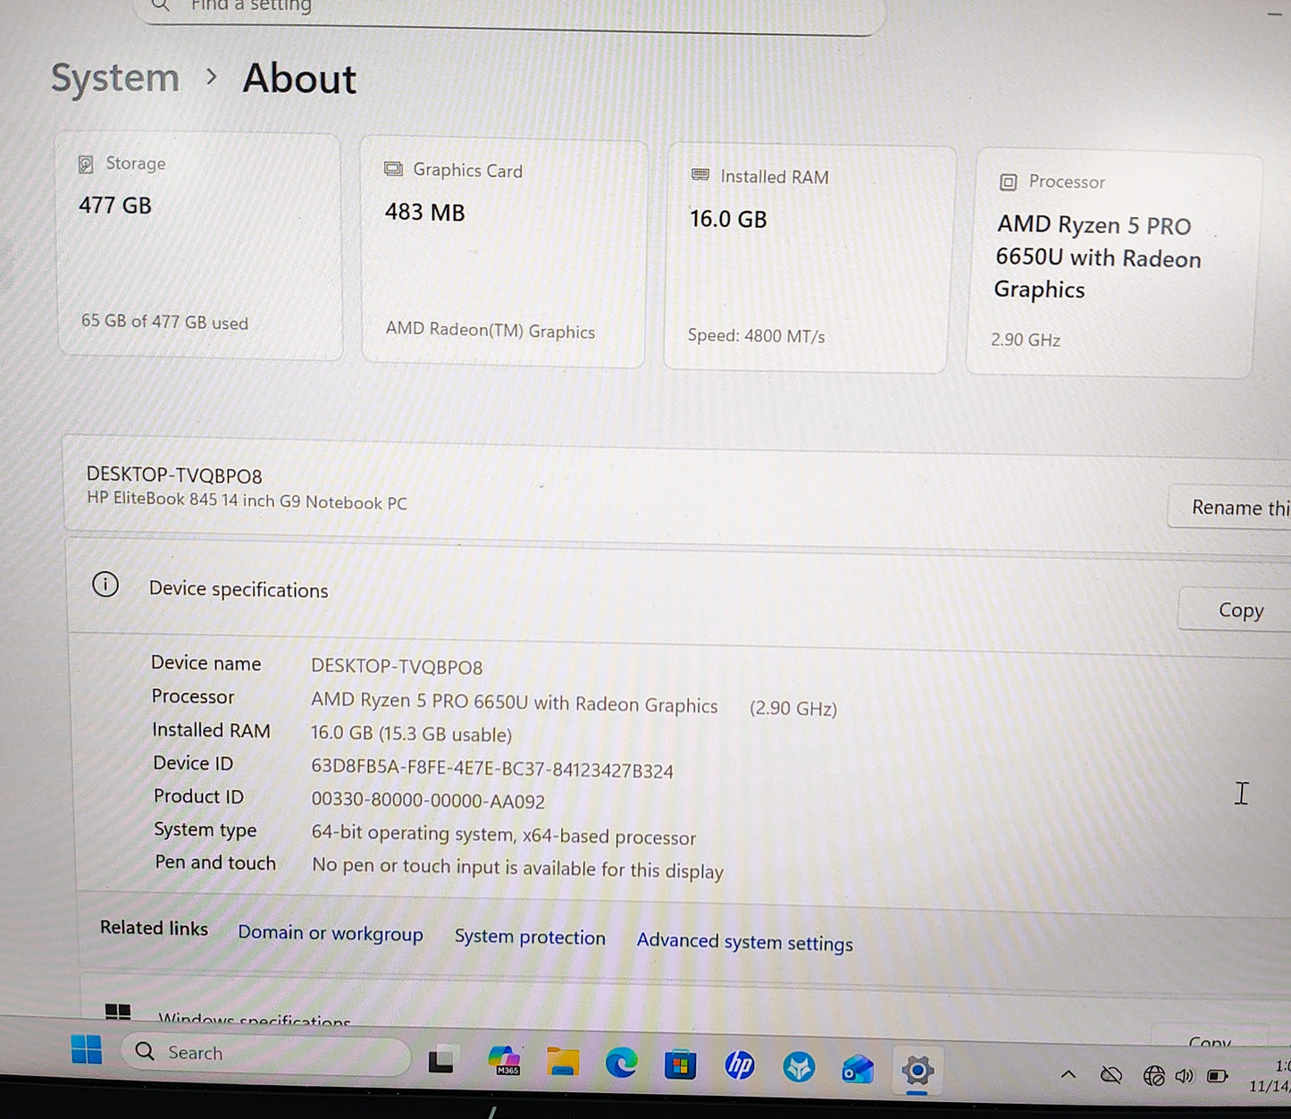Open the HP support app
This screenshot has height=1119, width=1291.
pyautogui.click(x=740, y=1064)
